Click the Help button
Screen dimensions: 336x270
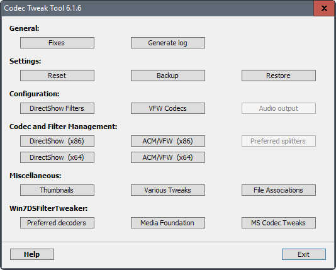tap(32, 254)
